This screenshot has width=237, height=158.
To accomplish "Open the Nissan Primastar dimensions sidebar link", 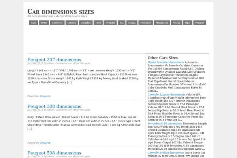I will point(166,62).
